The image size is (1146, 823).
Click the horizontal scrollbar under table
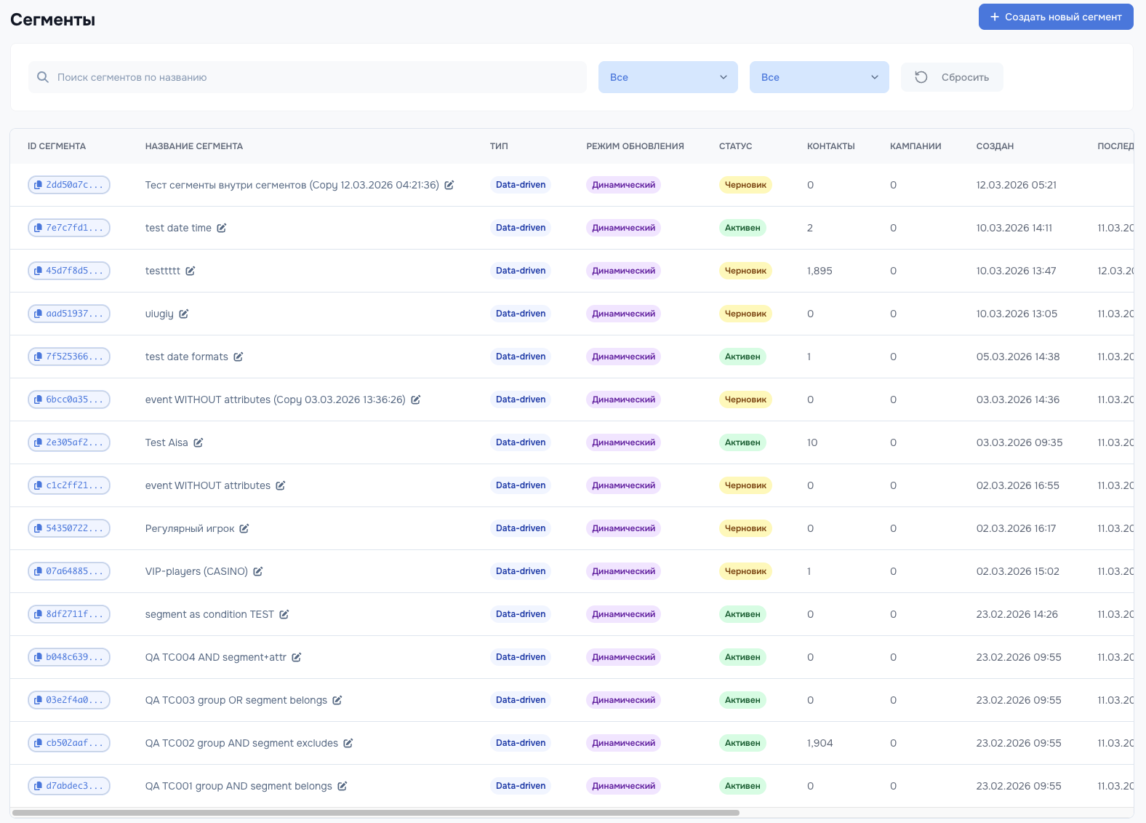(x=376, y=812)
